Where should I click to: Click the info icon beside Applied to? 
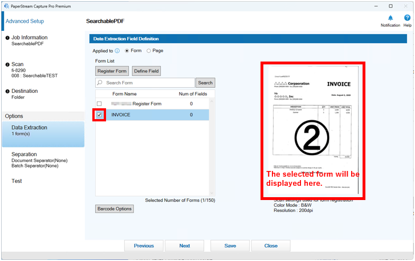117,51
